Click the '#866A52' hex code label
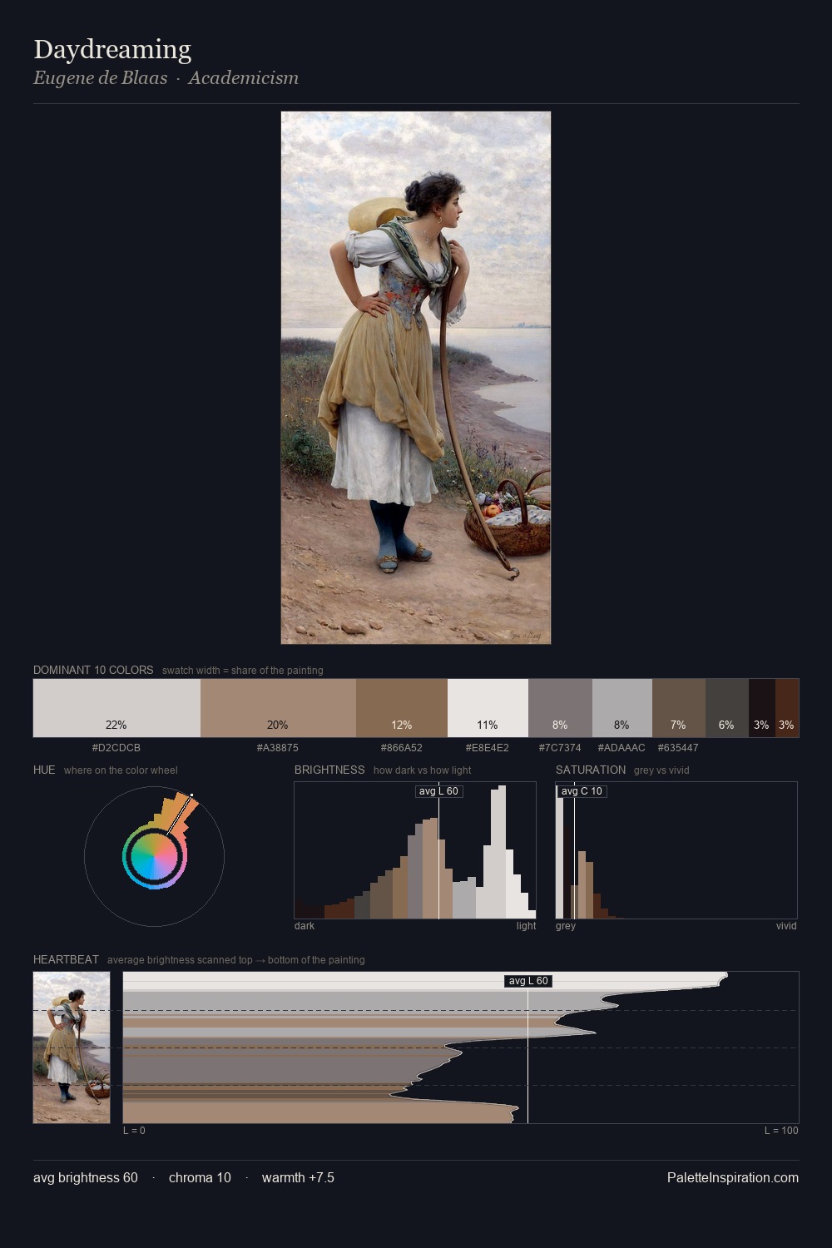The width and height of the screenshot is (832, 1248). 402,748
